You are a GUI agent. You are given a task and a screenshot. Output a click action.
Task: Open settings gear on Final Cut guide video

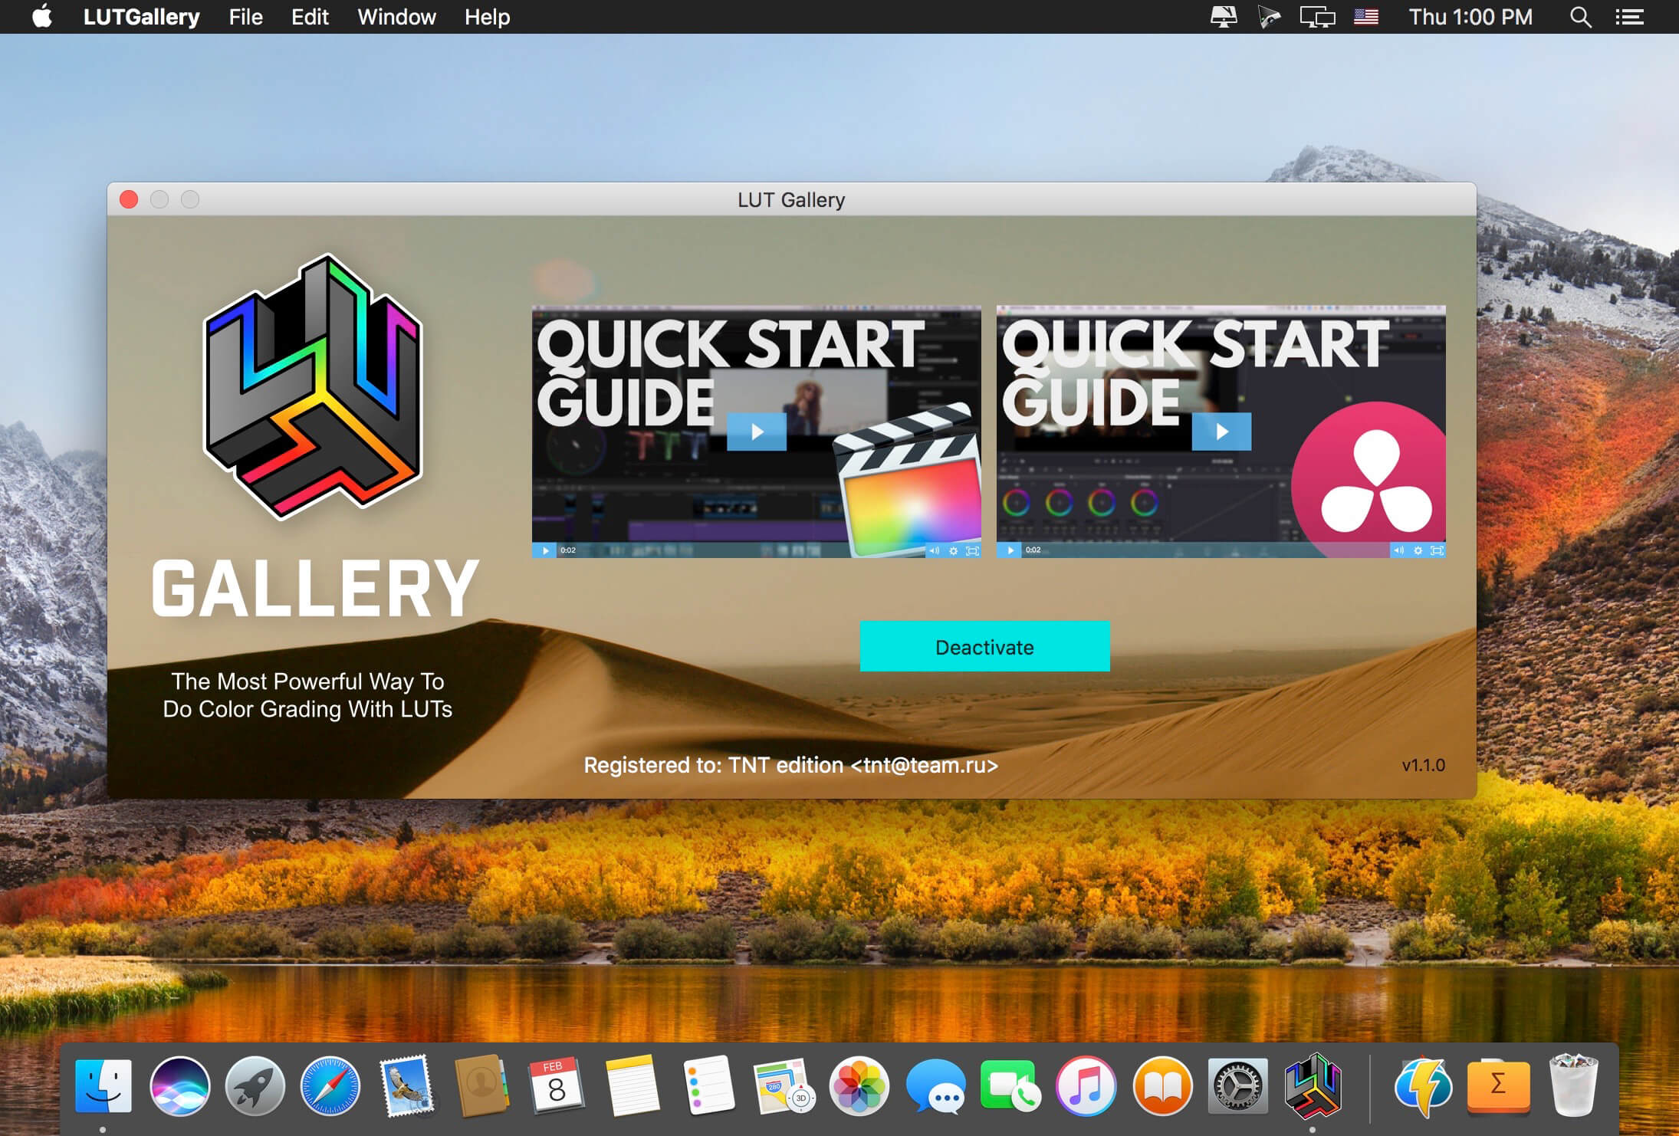pos(953,550)
